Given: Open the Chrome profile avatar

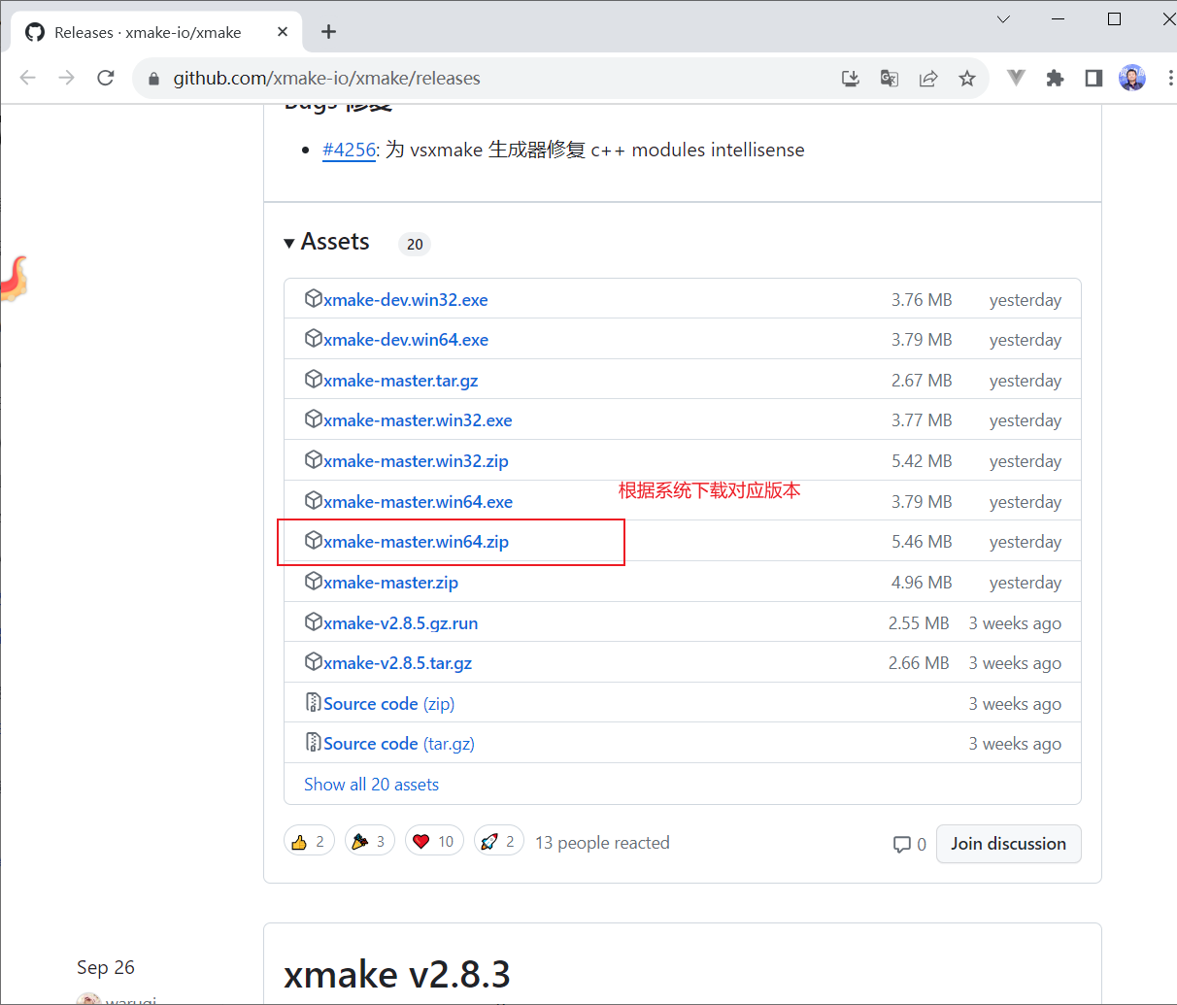Looking at the screenshot, I should [1131, 79].
